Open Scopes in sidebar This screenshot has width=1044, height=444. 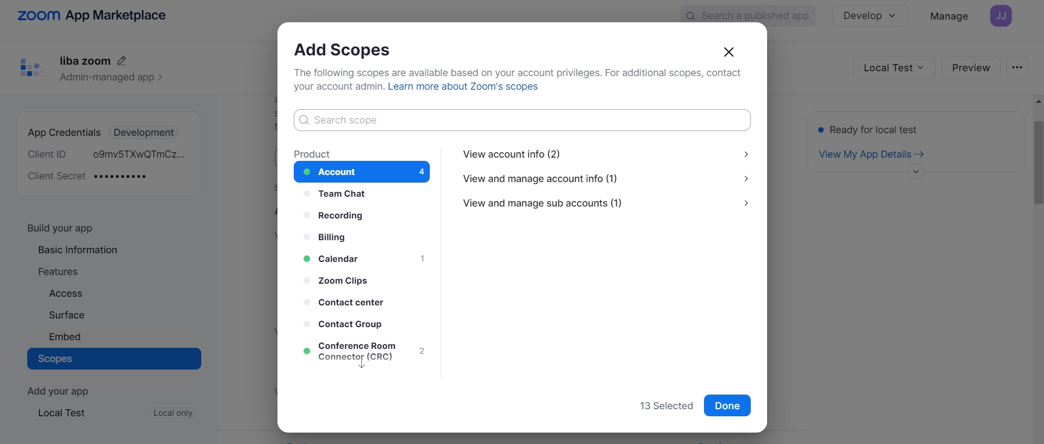click(114, 359)
